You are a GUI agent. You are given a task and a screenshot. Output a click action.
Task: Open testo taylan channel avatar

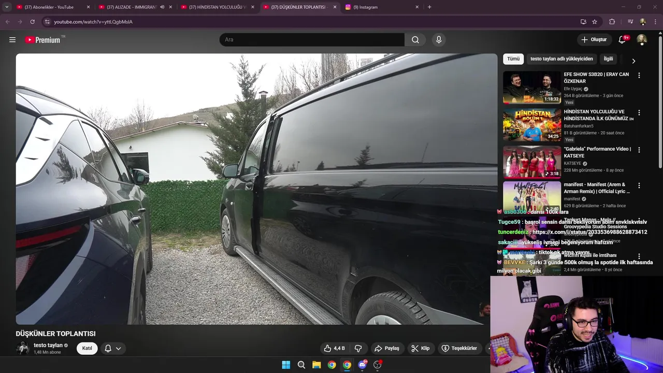[x=23, y=348]
